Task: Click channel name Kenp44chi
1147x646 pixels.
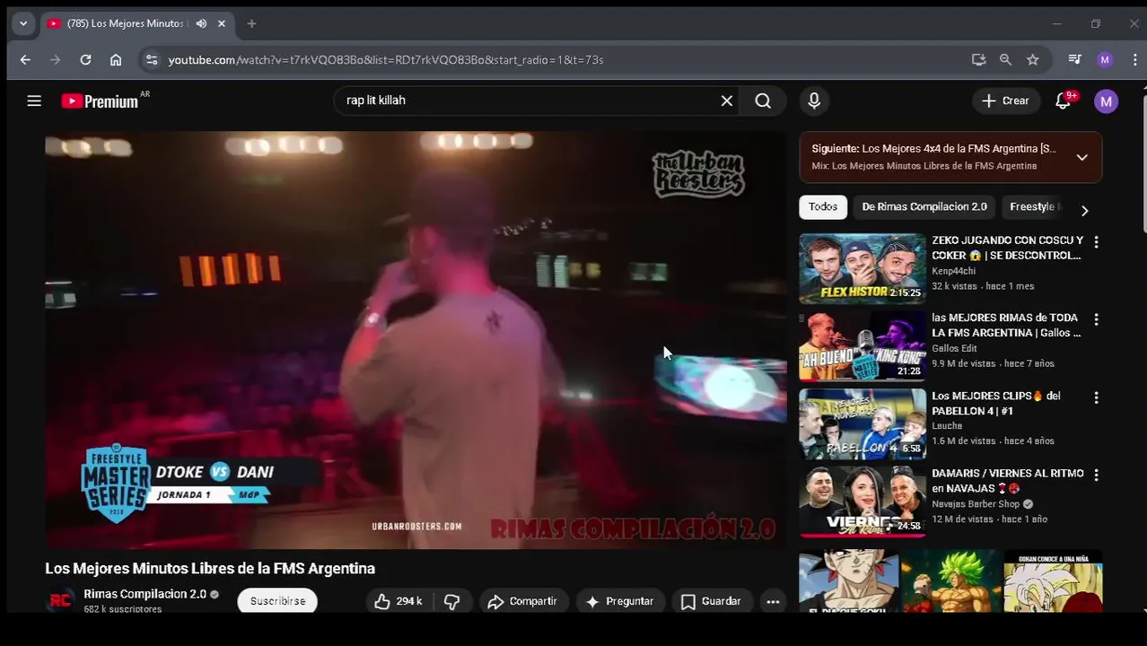Action: coord(954,271)
